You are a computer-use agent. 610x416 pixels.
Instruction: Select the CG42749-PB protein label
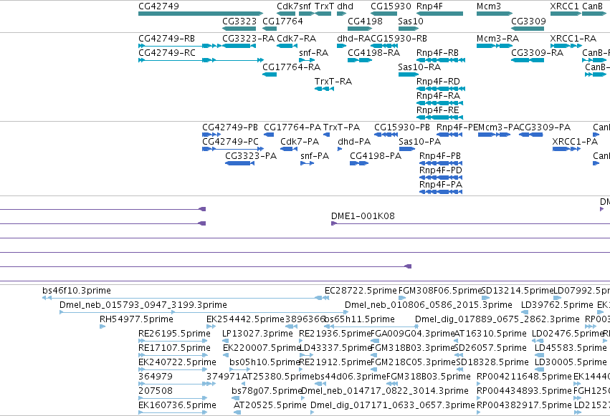[230, 127]
